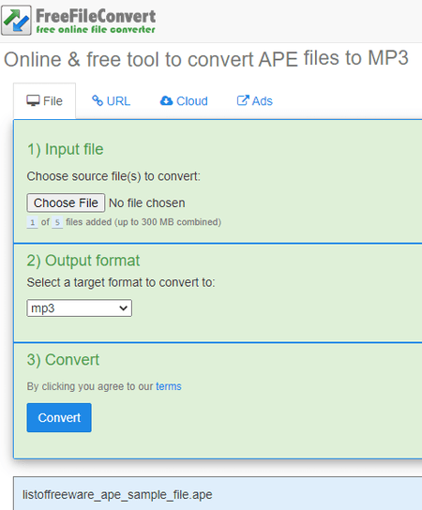Open the Ads tab

pyautogui.click(x=255, y=101)
